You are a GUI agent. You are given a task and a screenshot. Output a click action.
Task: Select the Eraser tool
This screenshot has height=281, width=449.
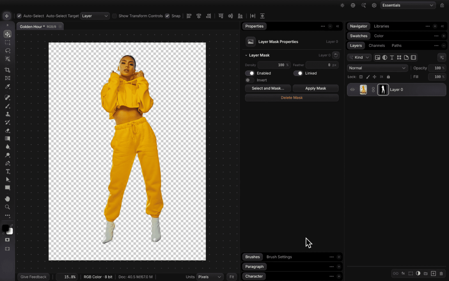8,130
